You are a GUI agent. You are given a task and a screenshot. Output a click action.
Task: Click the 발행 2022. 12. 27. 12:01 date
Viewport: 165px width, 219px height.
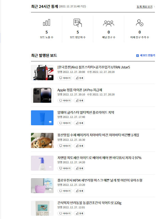point(71,207)
